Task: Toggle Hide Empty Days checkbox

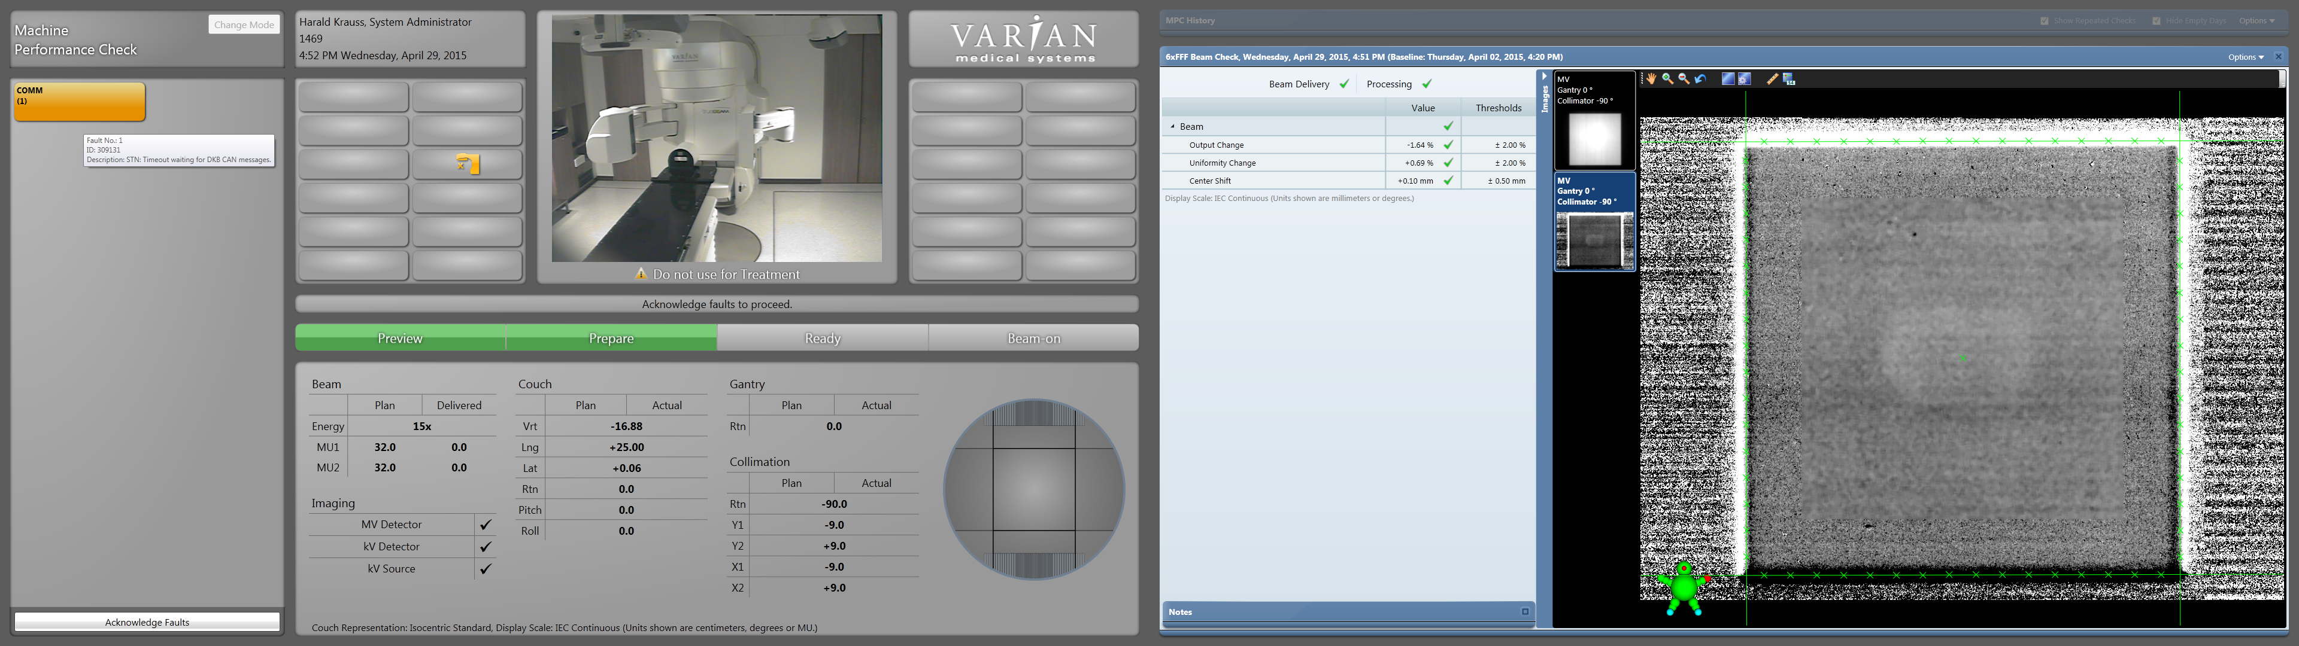Action: point(2156,20)
